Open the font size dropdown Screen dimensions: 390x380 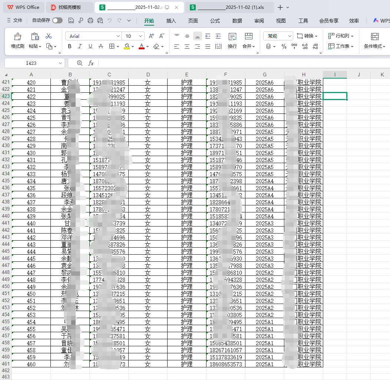click(141, 36)
